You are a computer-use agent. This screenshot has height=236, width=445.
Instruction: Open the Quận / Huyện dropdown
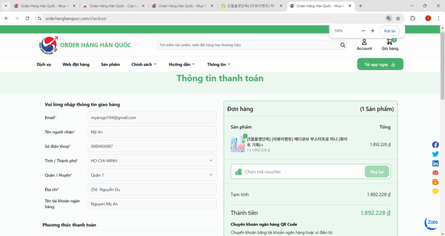pos(152,175)
